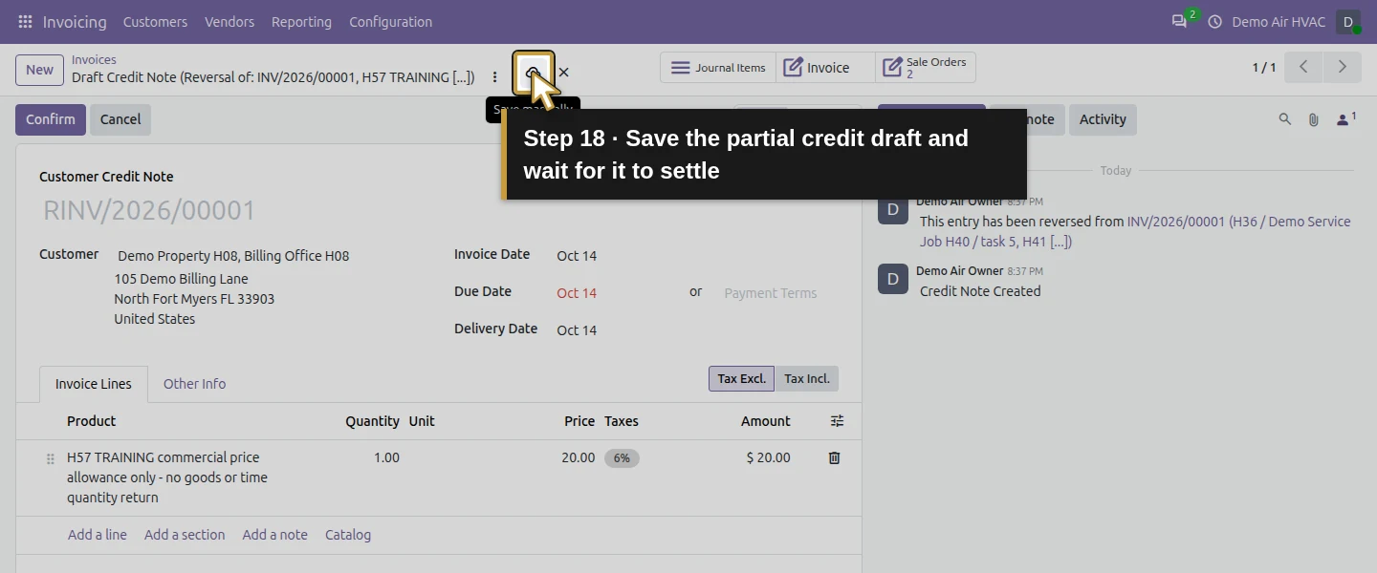Screen dimensions: 1377x573
Task: Show followers icon in chatter
Action: 1345,119
